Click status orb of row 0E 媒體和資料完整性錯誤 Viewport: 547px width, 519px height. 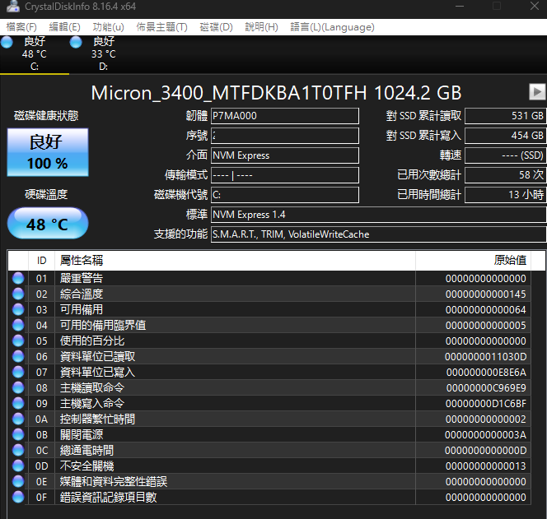point(18,481)
